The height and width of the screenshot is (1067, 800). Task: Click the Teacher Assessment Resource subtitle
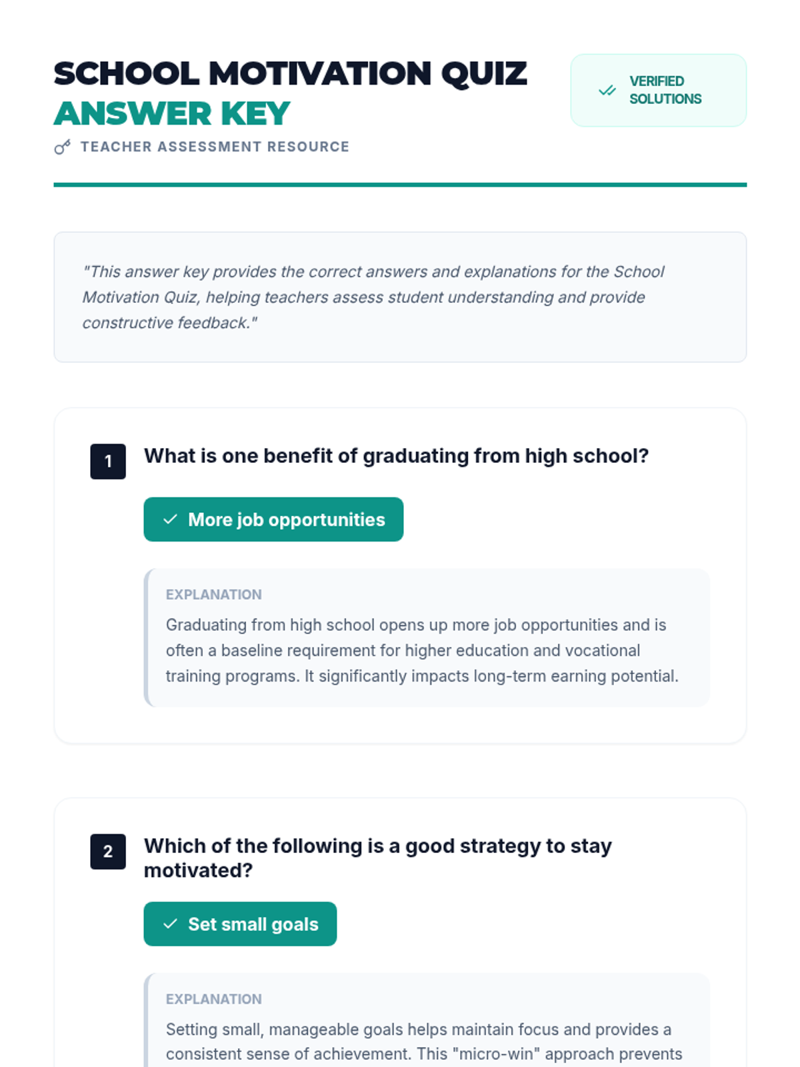(215, 147)
